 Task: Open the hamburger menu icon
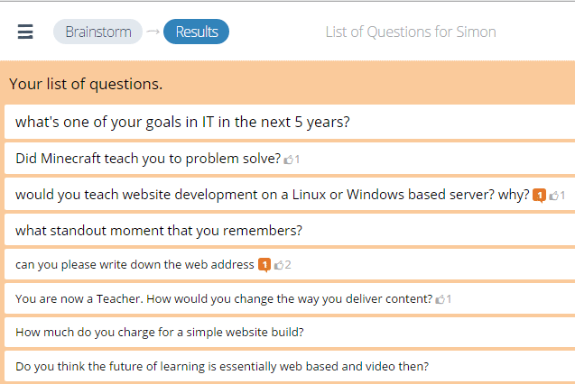pos(25,32)
